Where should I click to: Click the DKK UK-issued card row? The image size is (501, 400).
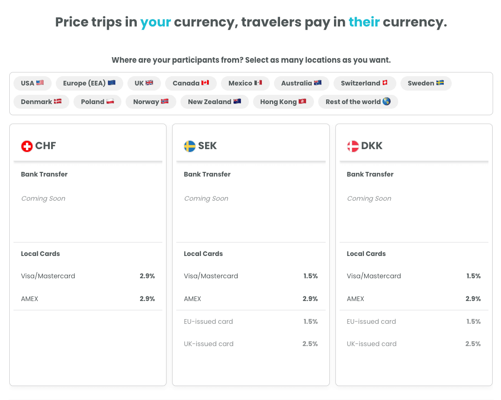pos(414,344)
